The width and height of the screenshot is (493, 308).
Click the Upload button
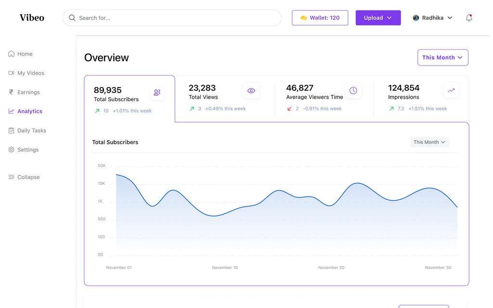coord(378,18)
